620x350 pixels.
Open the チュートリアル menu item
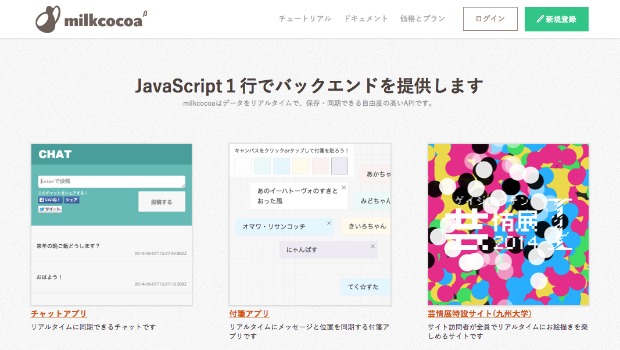[305, 19]
